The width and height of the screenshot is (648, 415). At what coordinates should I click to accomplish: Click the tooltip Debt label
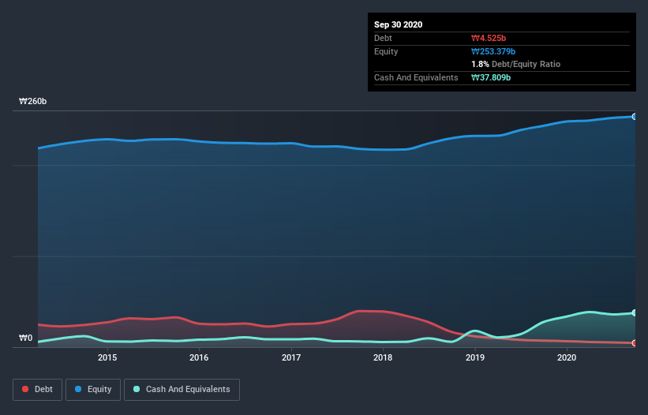(x=383, y=38)
